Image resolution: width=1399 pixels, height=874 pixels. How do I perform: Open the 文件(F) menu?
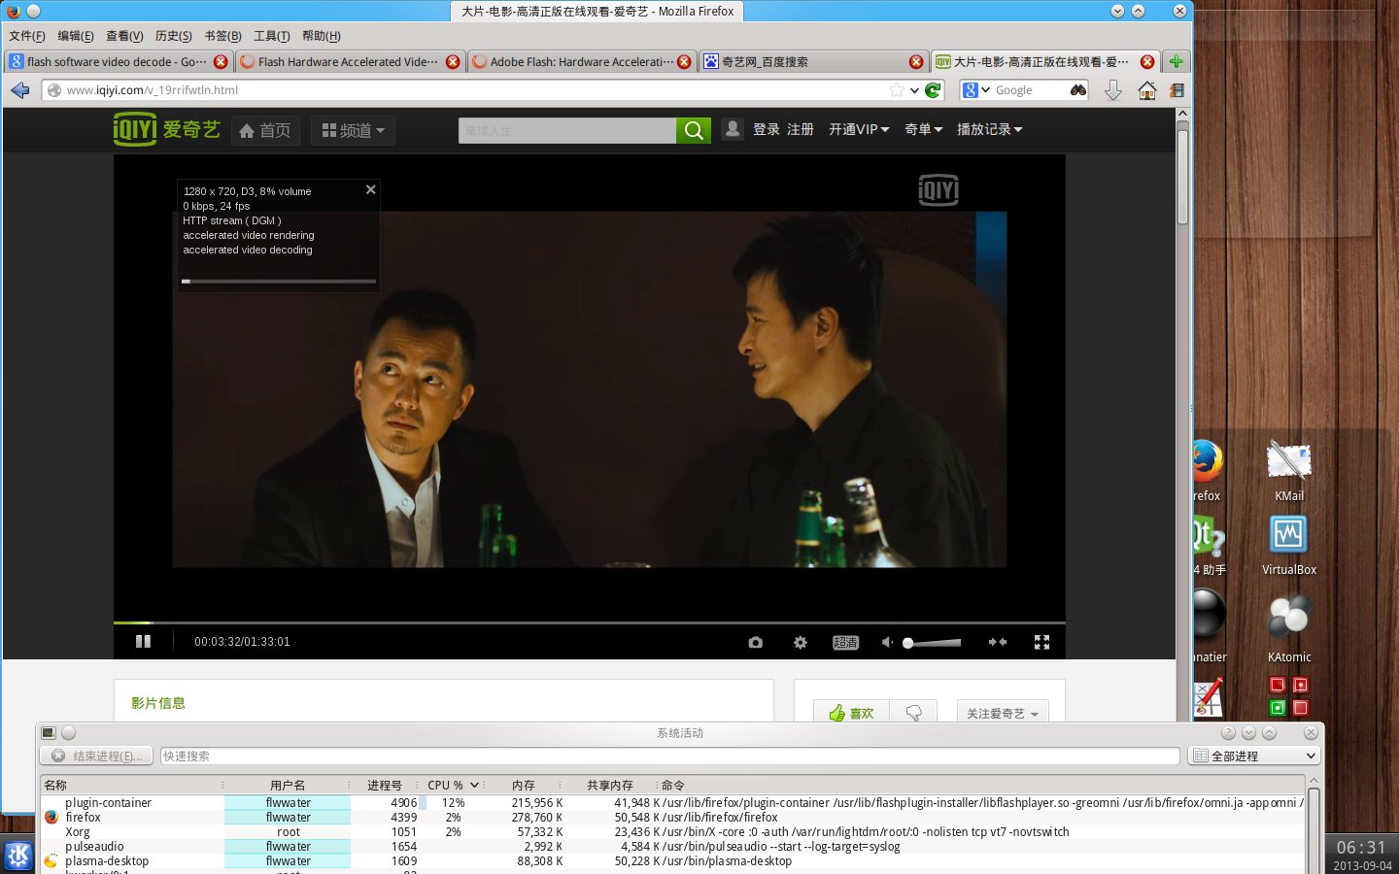[x=27, y=36]
